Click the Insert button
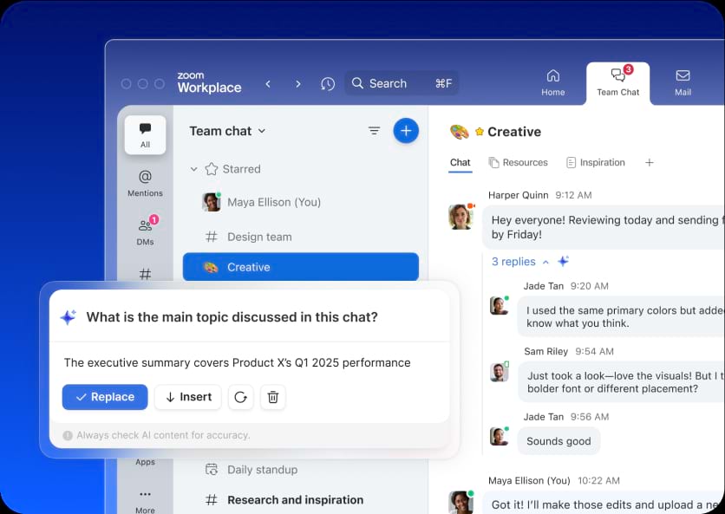The width and height of the screenshot is (725, 514). [x=187, y=397]
